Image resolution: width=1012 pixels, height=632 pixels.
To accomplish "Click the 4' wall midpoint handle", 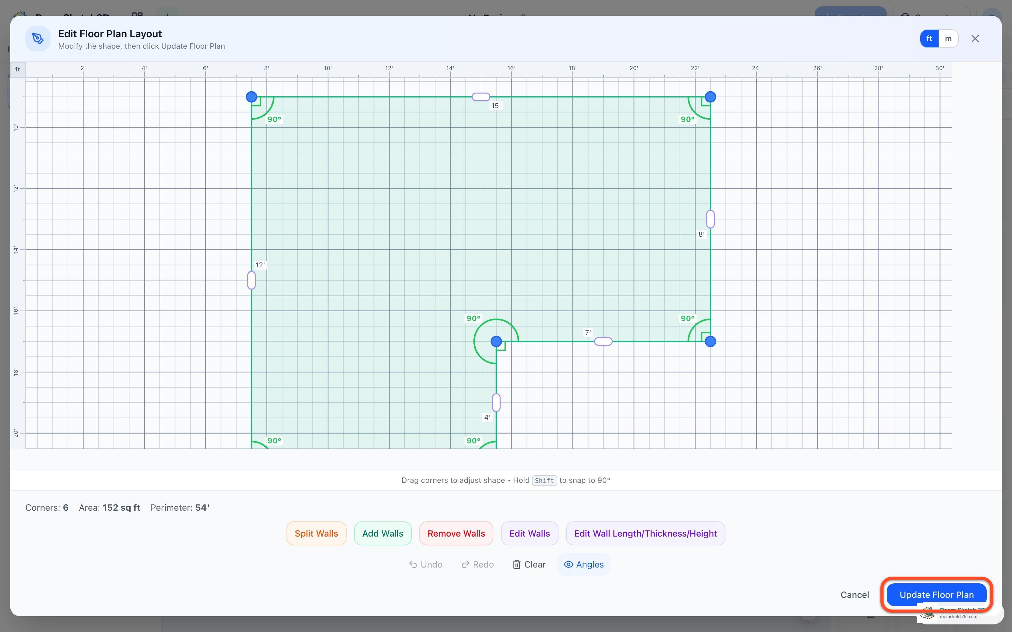I will click(x=496, y=403).
